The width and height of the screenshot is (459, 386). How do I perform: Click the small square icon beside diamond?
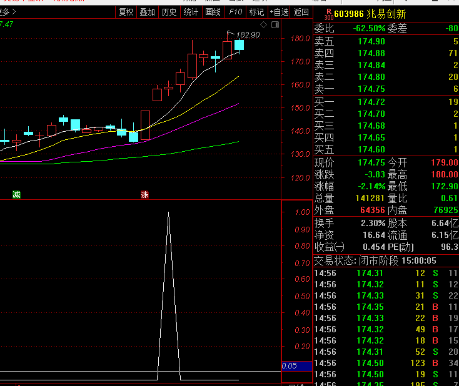[x=275, y=25]
